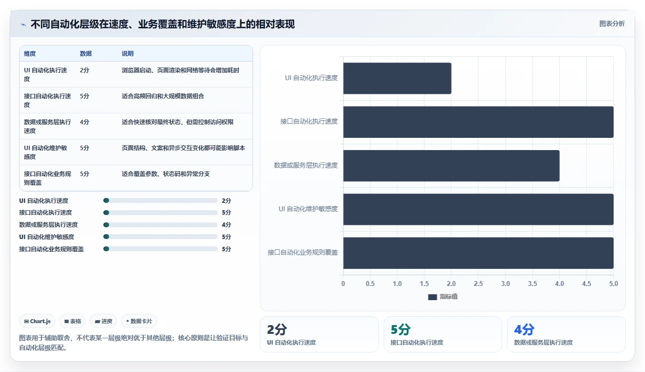The image size is (645, 372).
Task: Click the table's first-column cell UI 自动化执行速度
Action: [46, 74]
